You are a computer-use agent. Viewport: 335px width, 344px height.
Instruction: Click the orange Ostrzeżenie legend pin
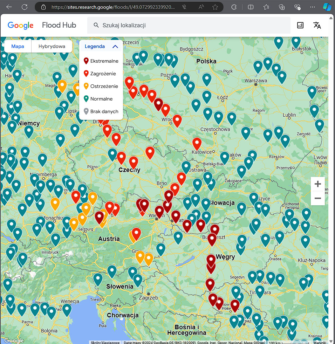point(86,86)
